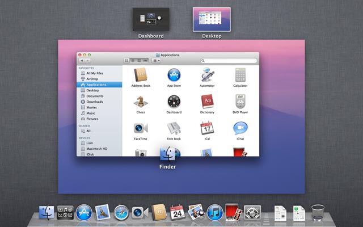Open iCal calendar in the Dock

pyautogui.click(x=178, y=212)
